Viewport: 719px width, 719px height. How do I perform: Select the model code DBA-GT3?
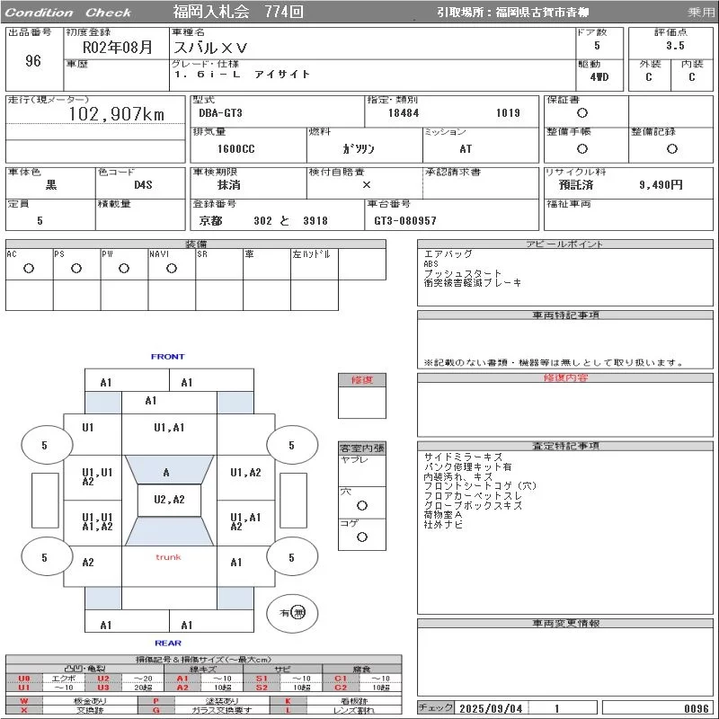tap(220, 113)
